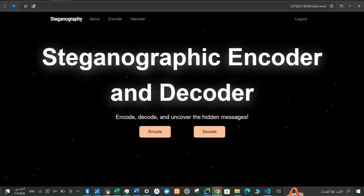The height and width of the screenshot is (196, 364).
Task: Bookmark this page with the star icon
Action: 26,6
